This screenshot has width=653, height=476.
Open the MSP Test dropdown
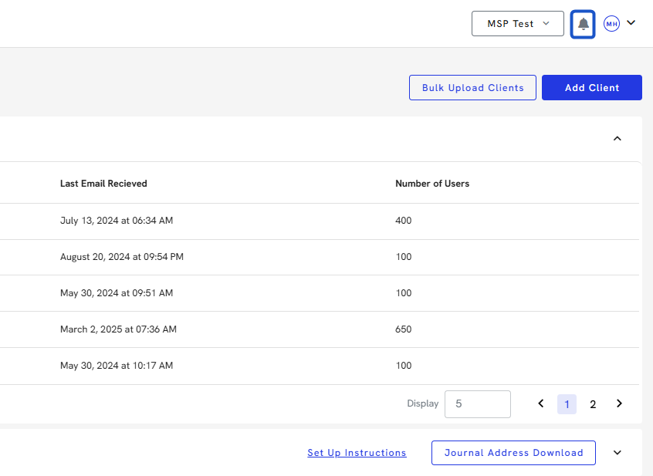(x=518, y=24)
